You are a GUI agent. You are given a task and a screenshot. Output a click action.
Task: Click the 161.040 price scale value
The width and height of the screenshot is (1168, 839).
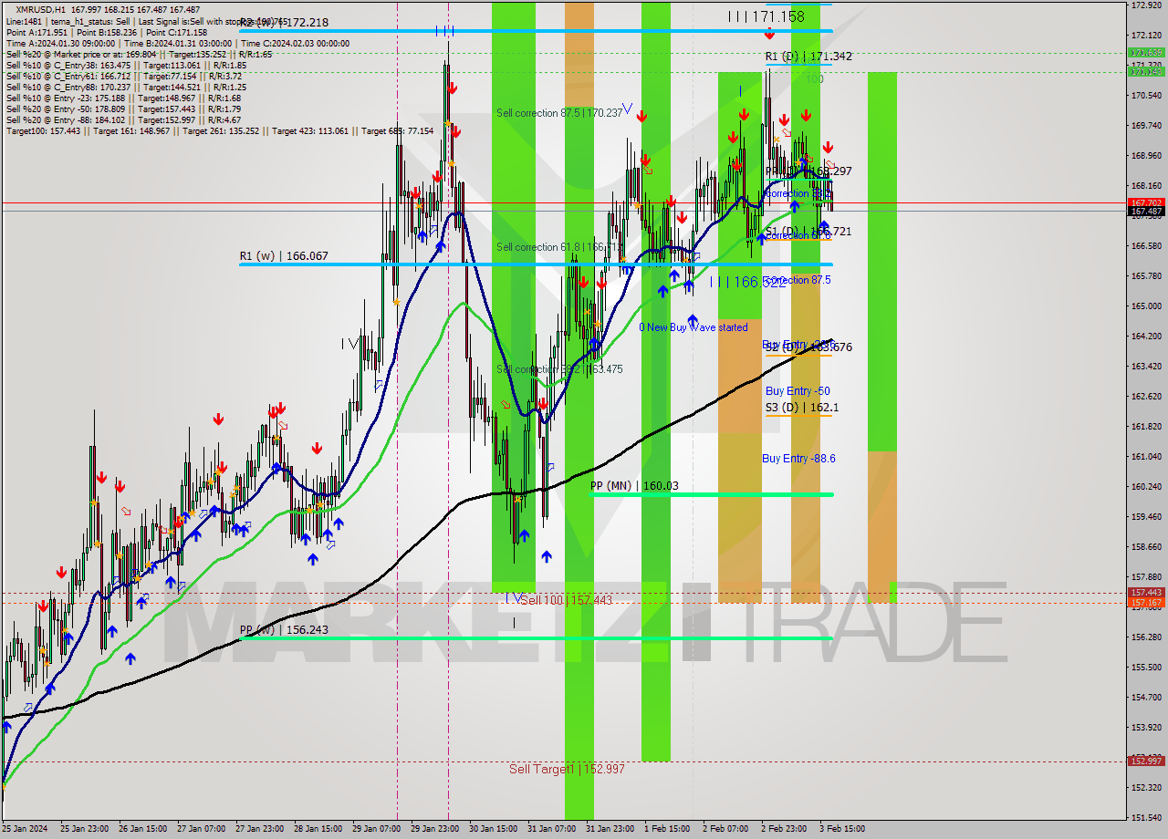1146,457
